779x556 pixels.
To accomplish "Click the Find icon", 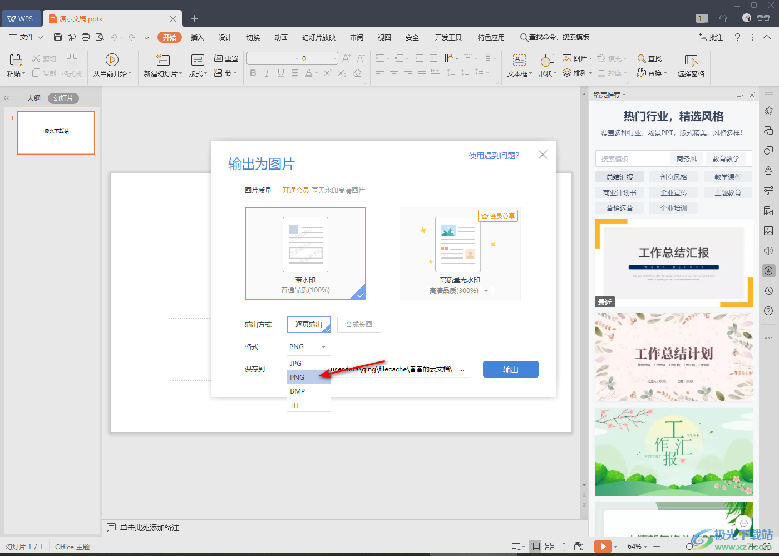I will click(x=642, y=58).
